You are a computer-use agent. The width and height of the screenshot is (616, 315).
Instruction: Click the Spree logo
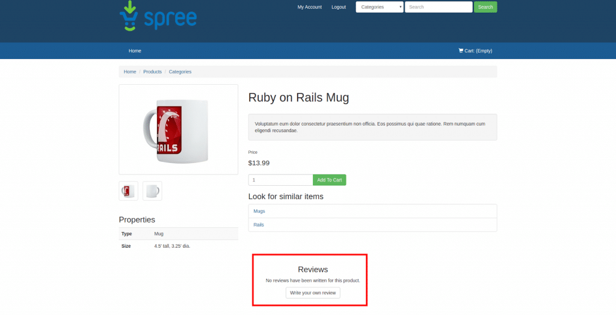tap(158, 16)
